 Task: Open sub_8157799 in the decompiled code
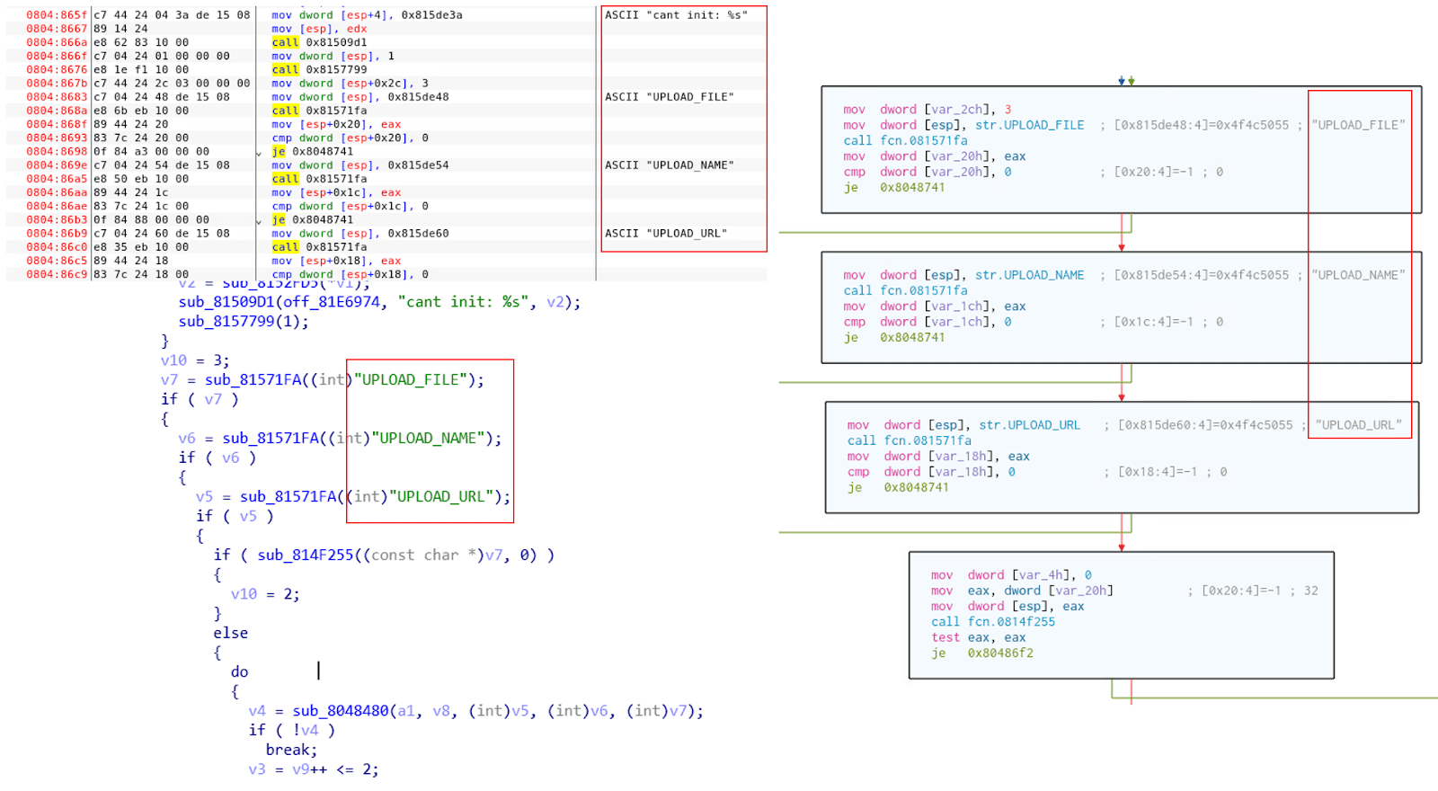(227, 322)
